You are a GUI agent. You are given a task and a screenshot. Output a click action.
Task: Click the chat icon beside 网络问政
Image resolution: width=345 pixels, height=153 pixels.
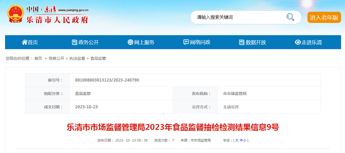186,42
